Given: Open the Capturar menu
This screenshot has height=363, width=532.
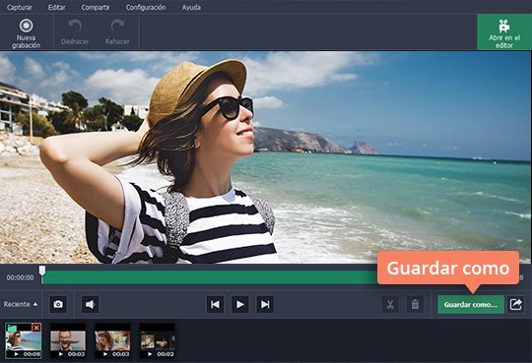Looking at the screenshot, I should (x=20, y=7).
